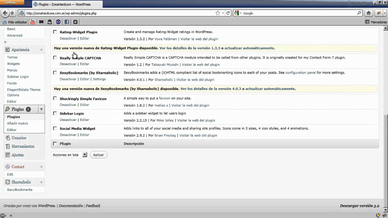Collapse the Plugins menu section arrow

pos(41,109)
